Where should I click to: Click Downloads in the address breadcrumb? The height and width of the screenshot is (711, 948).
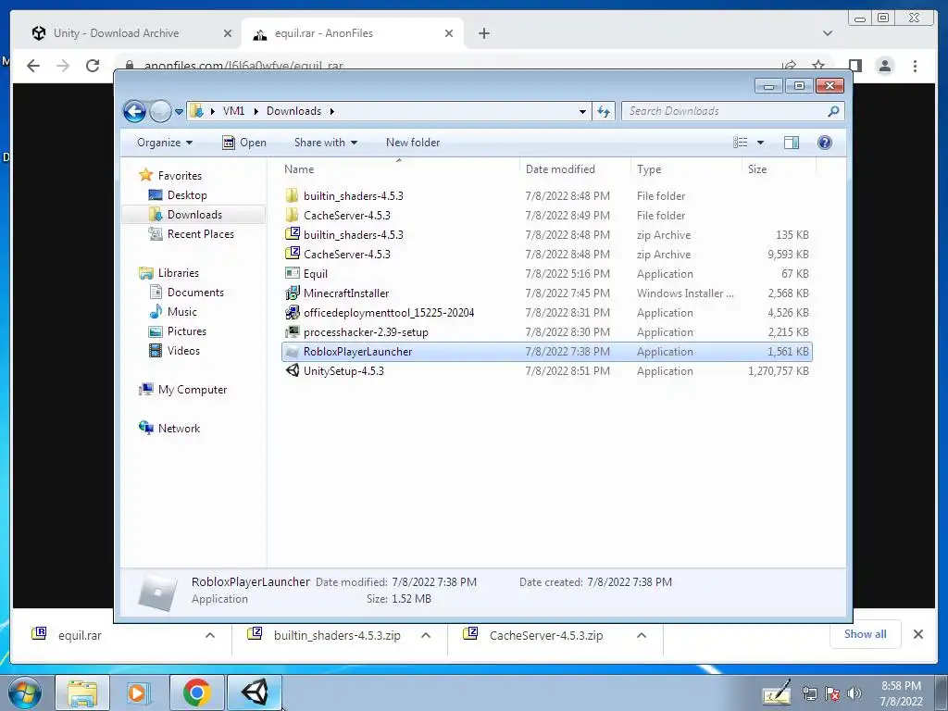pyautogui.click(x=293, y=111)
